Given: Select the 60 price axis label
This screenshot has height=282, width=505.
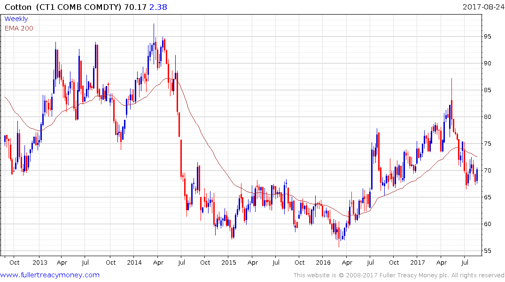Looking at the screenshot, I should (487, 224).
